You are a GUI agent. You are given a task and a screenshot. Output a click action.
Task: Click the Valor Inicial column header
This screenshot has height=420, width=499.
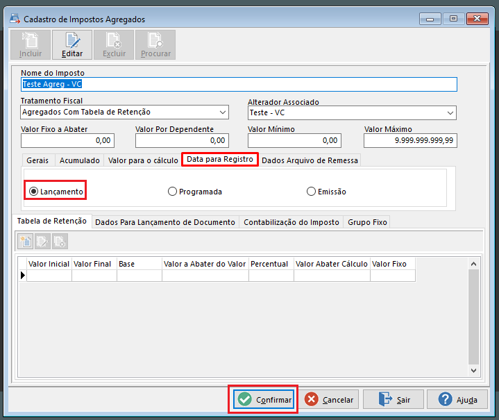point(49,264)
